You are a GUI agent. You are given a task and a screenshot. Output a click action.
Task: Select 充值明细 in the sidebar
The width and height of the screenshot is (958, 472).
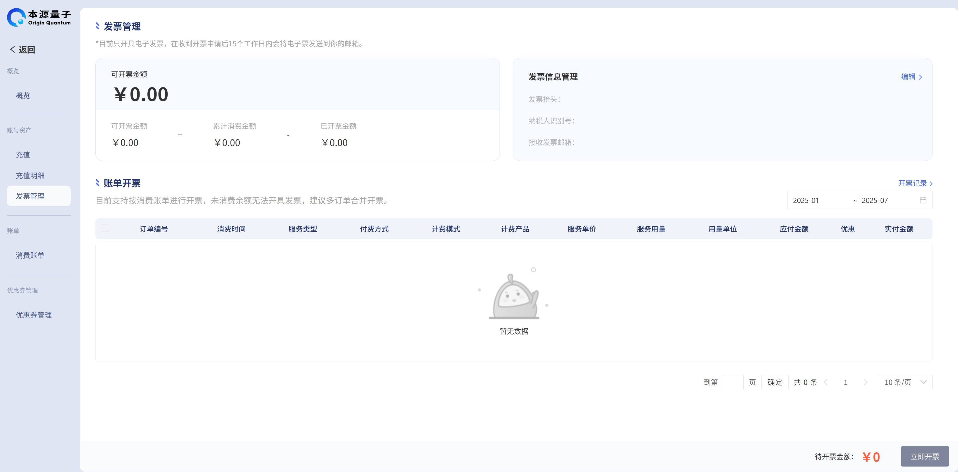(x=30, y=175)
